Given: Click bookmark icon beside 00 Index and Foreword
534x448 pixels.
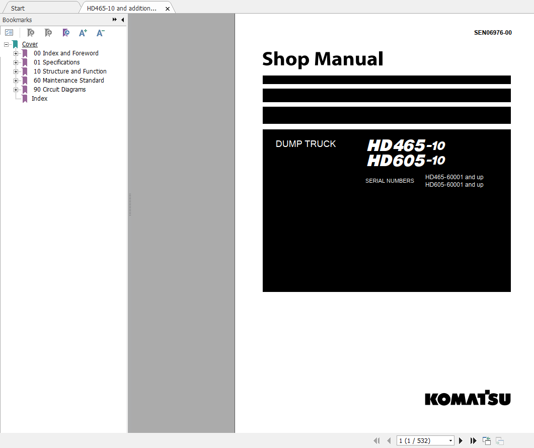Looking at the screenshot, I should [25, 53].
